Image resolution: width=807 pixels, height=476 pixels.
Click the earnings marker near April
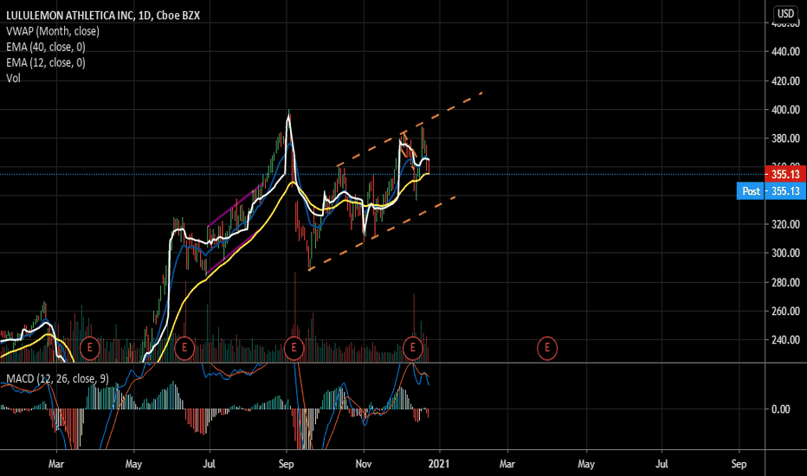click(89, 349)
